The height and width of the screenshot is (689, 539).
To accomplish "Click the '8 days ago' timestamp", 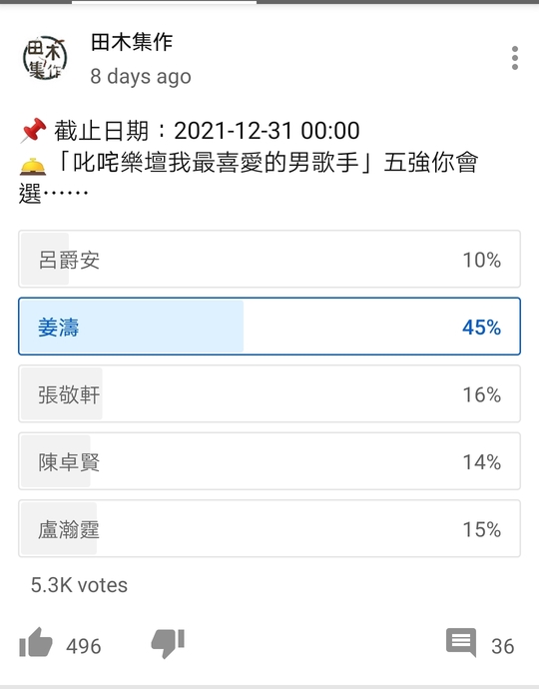I will tap(141, 77).
